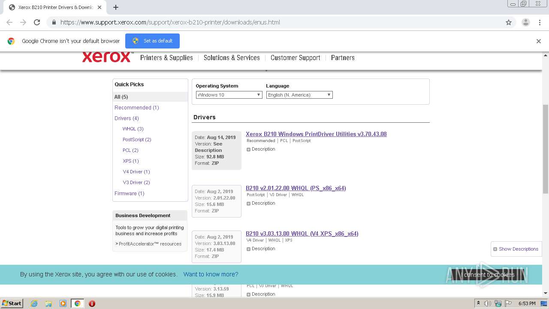
Task: Download B210 v3.03.13.00 WHQL V4 XPS driver
Action: pos(302,233)
